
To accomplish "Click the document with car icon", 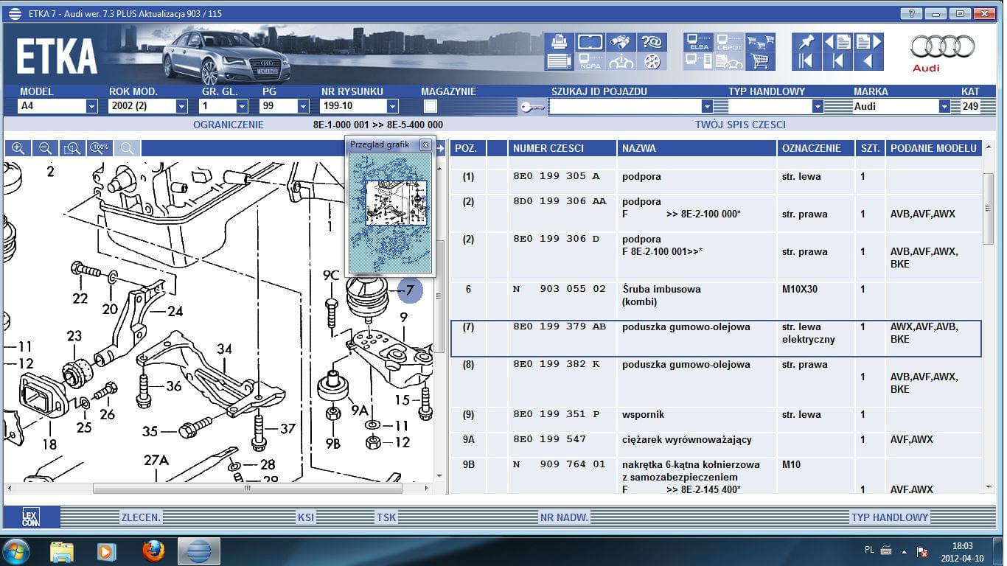I will [729, 61].
